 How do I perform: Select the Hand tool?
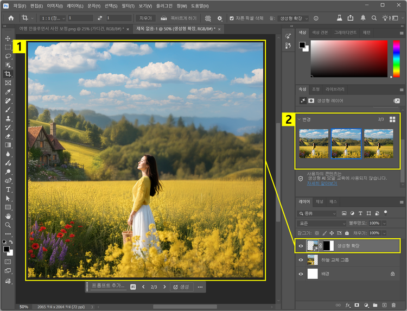8,216
